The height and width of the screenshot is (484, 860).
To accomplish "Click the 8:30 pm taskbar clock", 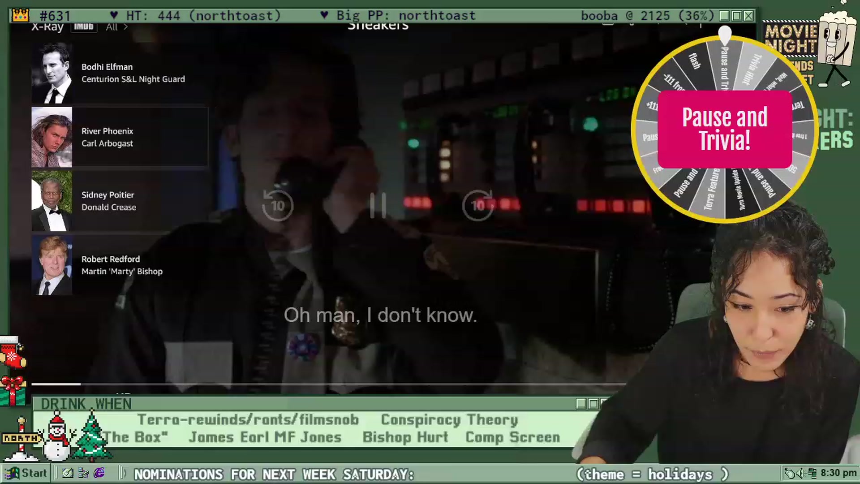I will [x=838, y=473].
